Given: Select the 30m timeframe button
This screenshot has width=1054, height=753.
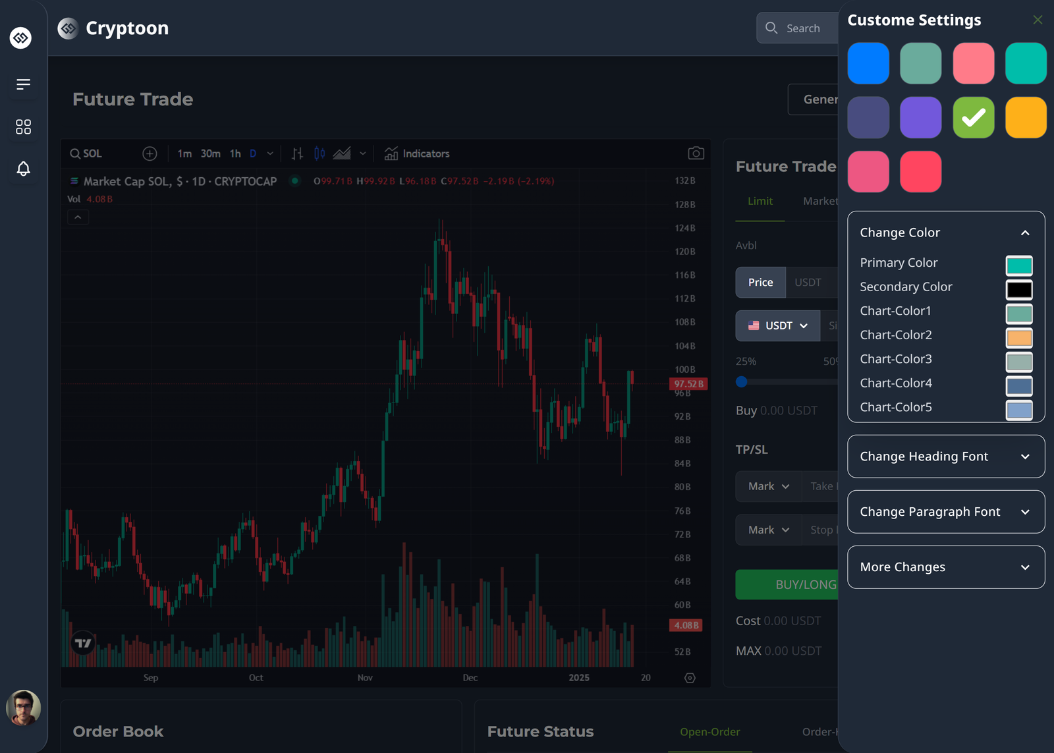Looking at the screenshot, I should (x=210, y=153).
